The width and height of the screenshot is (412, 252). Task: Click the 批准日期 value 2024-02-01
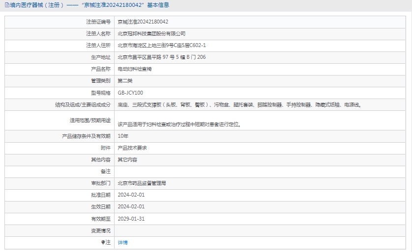131,195
